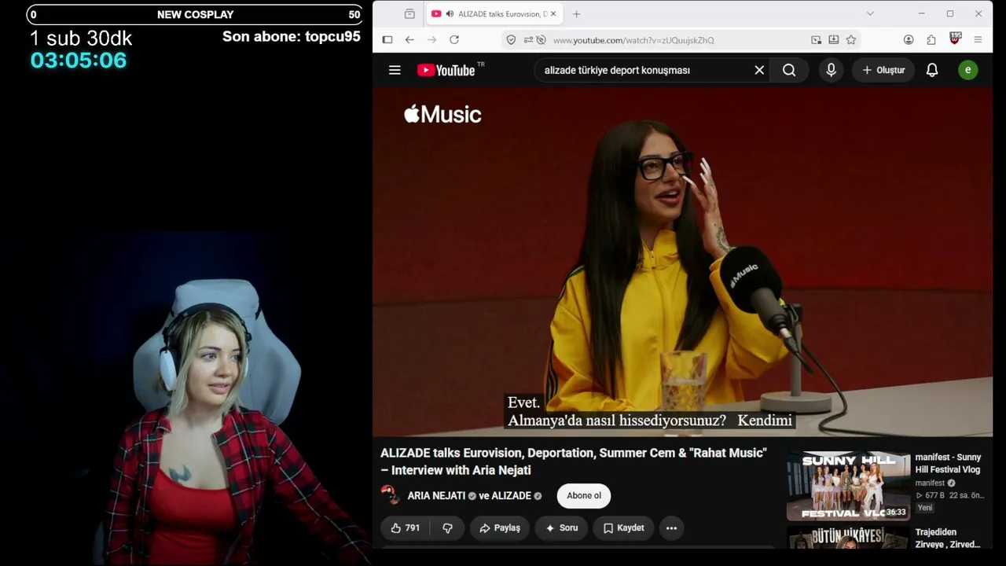Open the tracking protection shield
Viewport: 1006px width, 566px height.
point(511,40)
